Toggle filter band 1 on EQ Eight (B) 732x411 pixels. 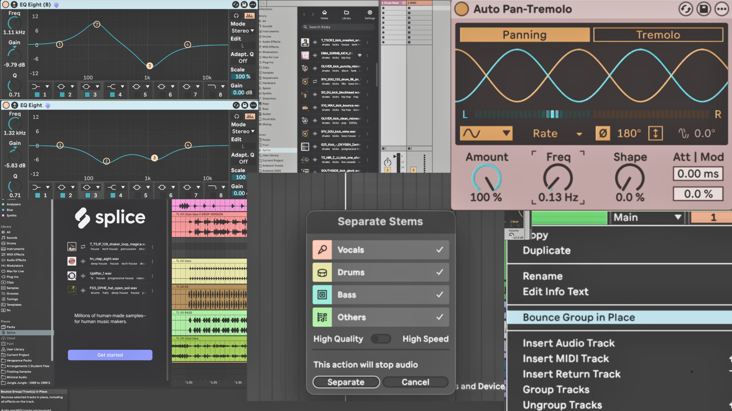pos(37,94)
